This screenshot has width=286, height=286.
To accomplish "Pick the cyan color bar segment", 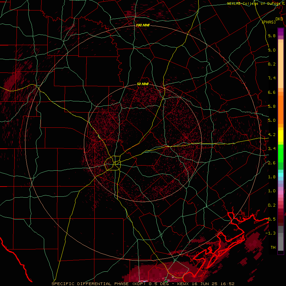I will 281,175.
